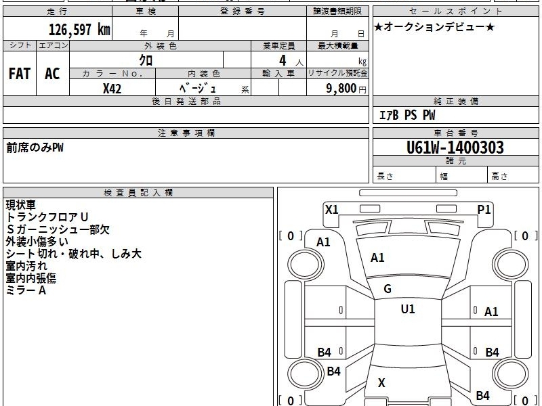This screenshot has width=542, height=406.
Task: Select the 純正装備 header
Action: (455, 101)
